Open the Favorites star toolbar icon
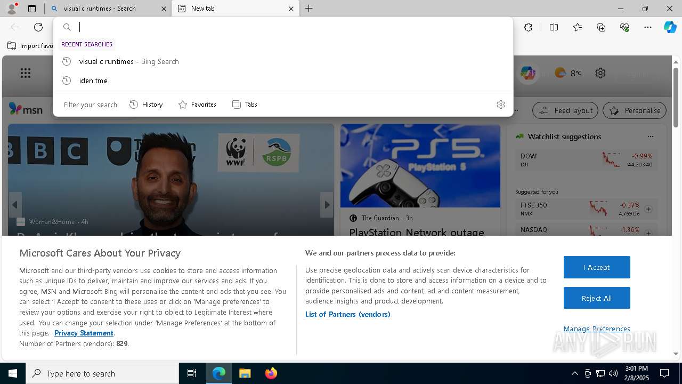The image size is (682, 384). (578, 27)
